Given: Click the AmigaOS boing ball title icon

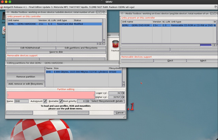Looking at the screenshot, I should tap(1, 7).
